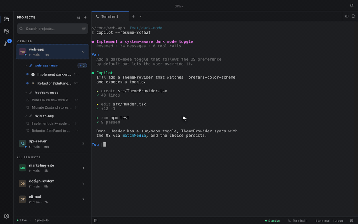
Task: Click the terminal input prompt cursor
Action: 105,144
